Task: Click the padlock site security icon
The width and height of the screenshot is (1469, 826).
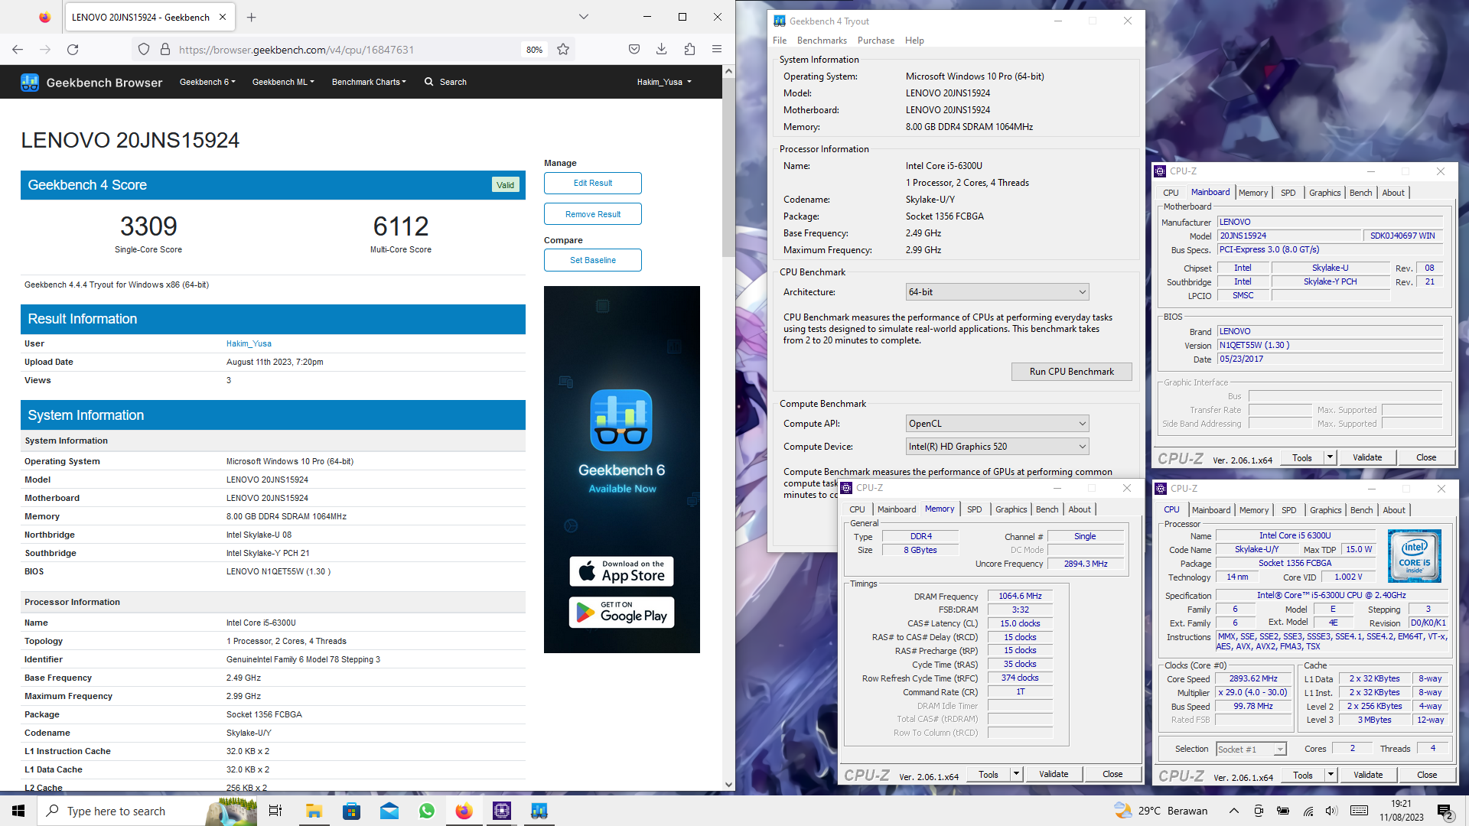Action: pyautogui.click(x=164, y=50)
